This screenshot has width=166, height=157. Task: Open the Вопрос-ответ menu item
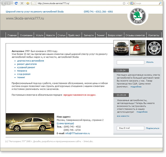pyautogui.click(x=115, y=35)
